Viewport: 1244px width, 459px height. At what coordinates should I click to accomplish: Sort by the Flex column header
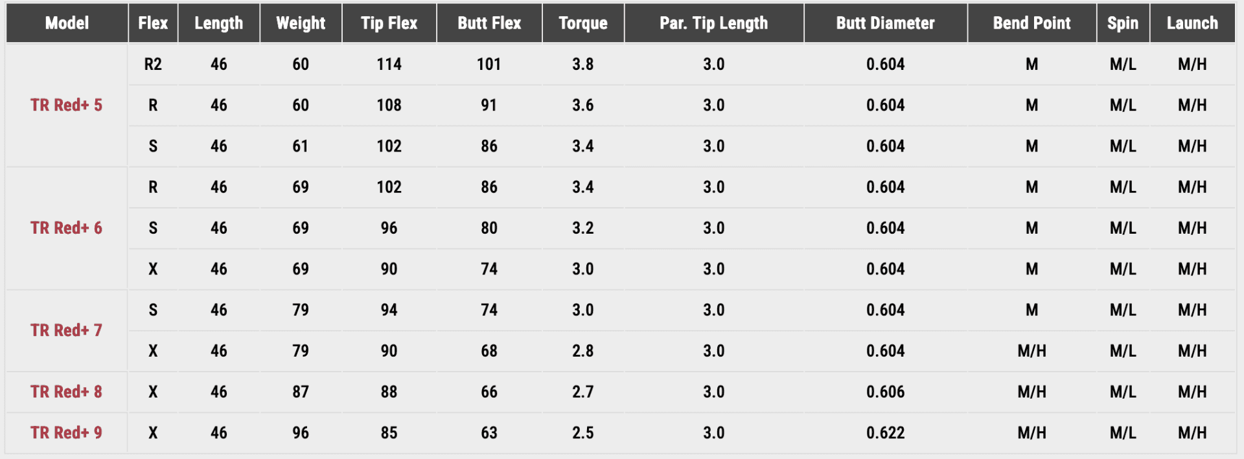tap(153, 23)
